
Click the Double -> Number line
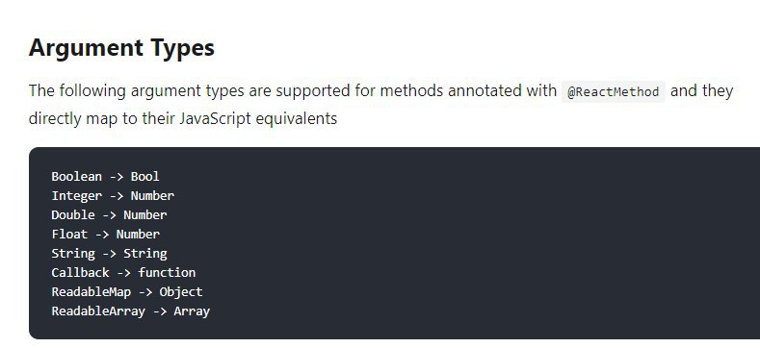pyautogui.click(x=109, y=215)
